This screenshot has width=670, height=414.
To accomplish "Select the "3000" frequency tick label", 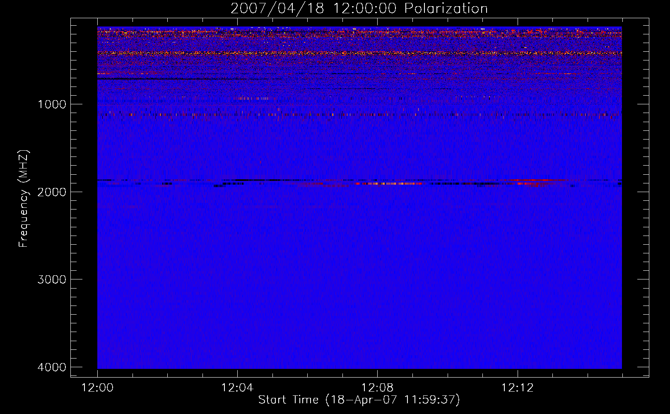I will click(x=52, y=279).
